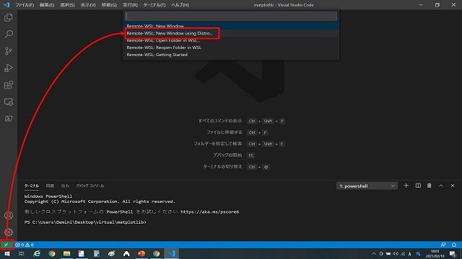Select Remote-WSL: New Window command
Screen dimensions: 462x259
coord(231,26)
